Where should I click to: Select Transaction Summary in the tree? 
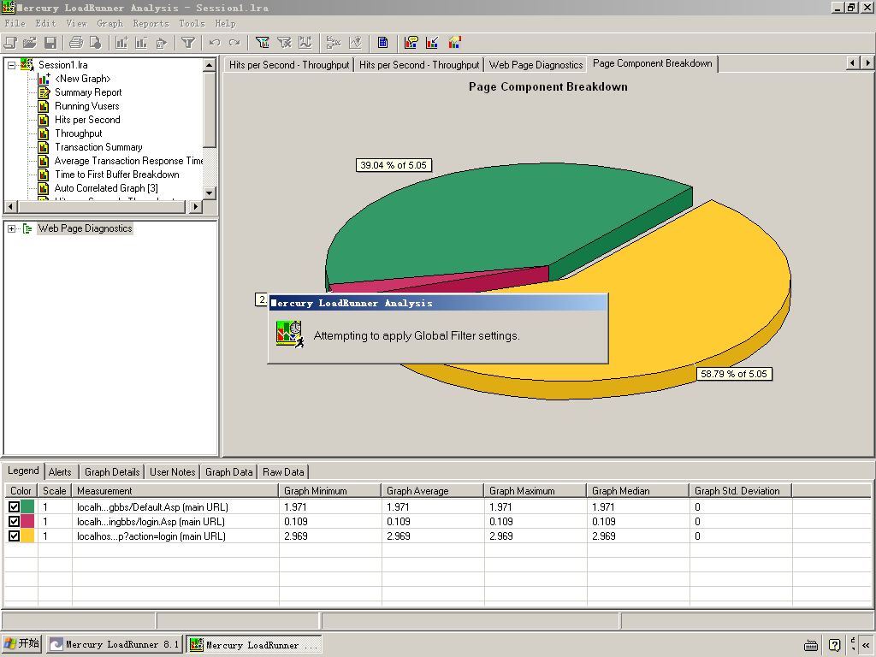[x=98, y=147]
